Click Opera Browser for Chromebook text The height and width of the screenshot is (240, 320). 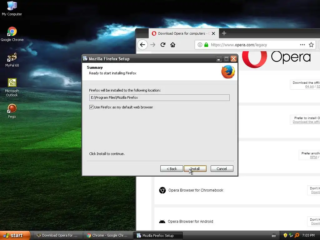[196, 190]
